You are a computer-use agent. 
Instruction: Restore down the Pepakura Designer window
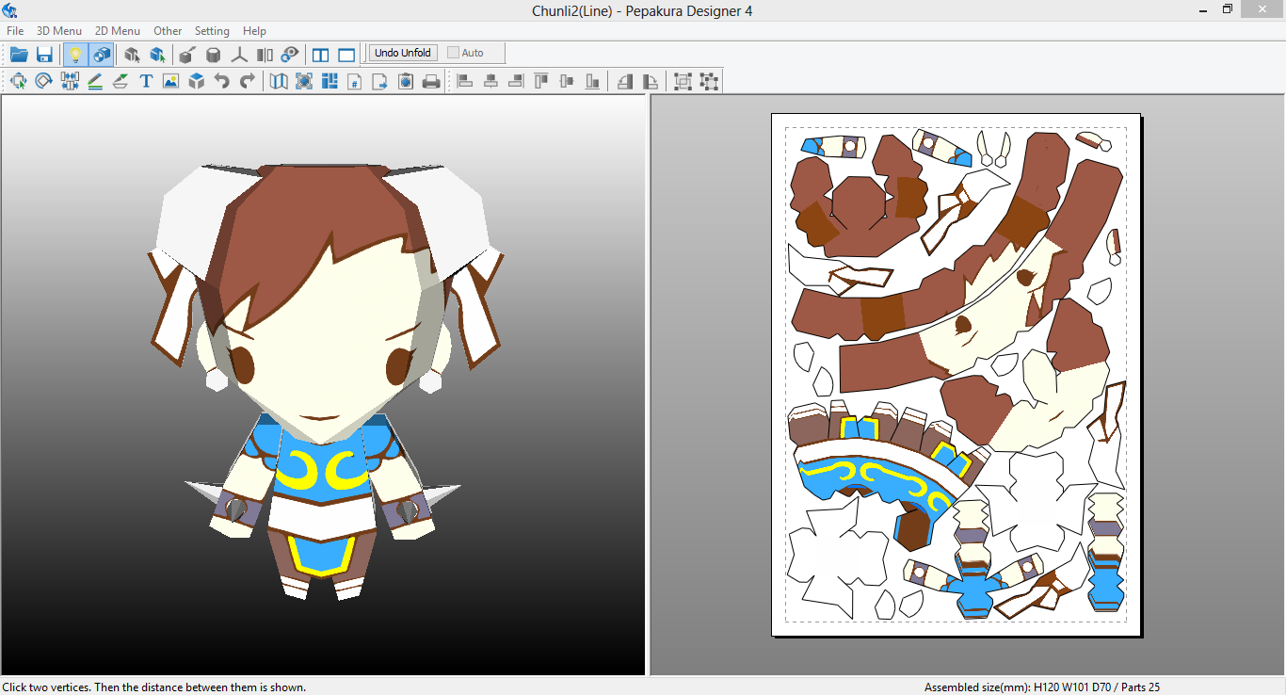pos(1228,9)
